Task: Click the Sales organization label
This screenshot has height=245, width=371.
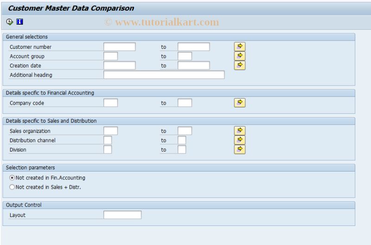Action: coord(30,131)
